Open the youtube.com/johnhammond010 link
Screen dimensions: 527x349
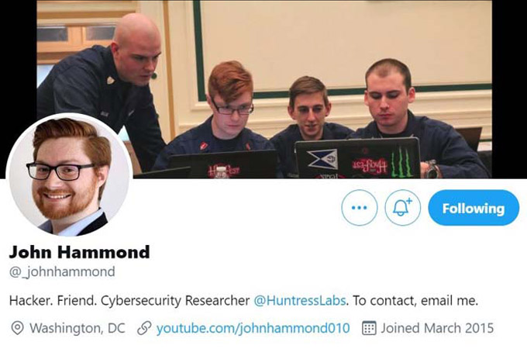253,328
